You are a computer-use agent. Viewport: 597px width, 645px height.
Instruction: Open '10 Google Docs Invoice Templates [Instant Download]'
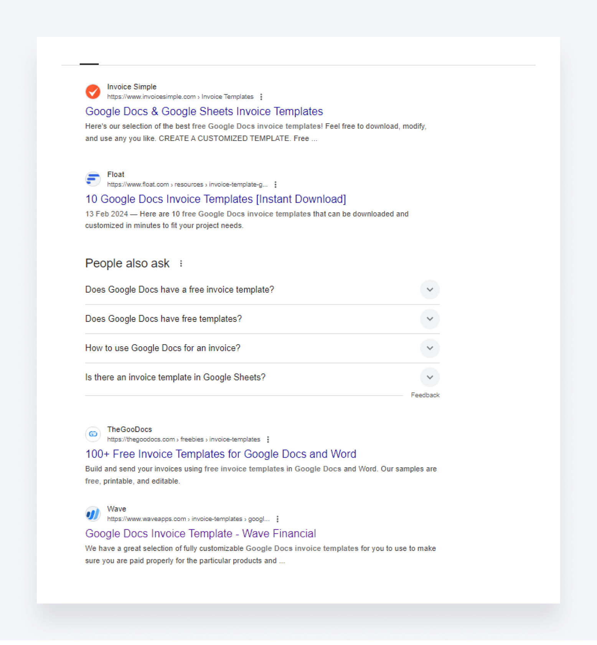(x=216, y=199)
